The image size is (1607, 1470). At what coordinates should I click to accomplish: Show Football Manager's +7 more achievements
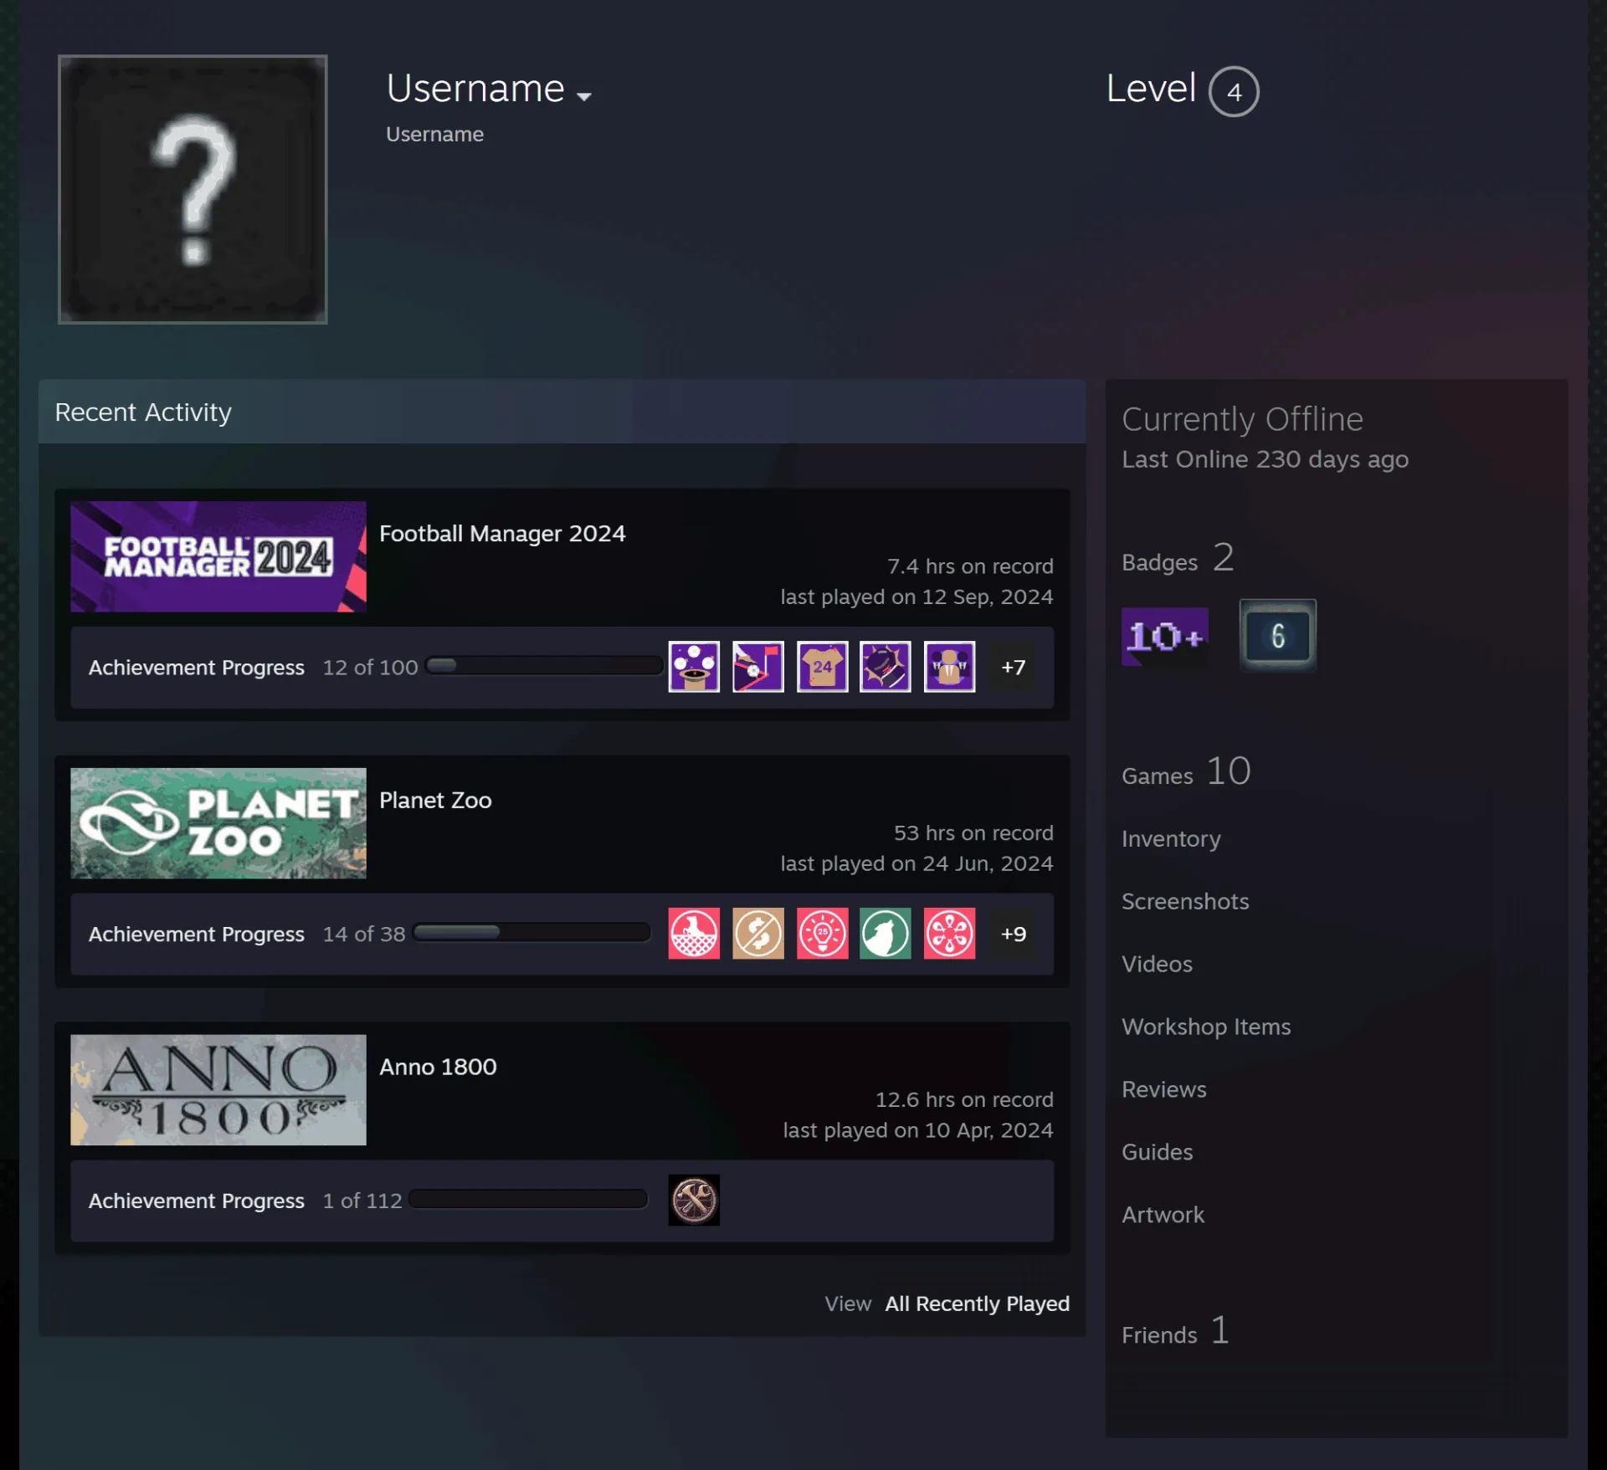click(1013, 667)
